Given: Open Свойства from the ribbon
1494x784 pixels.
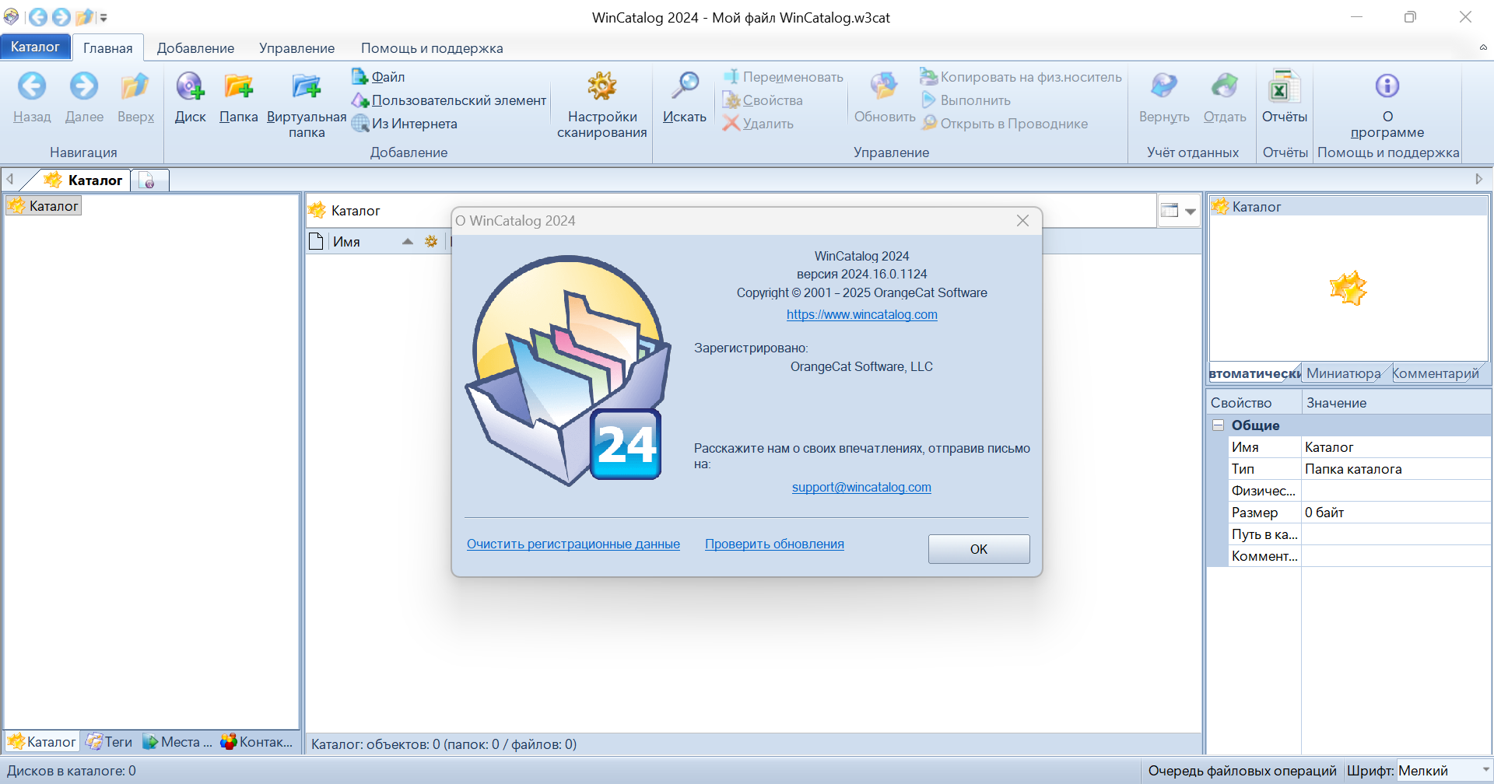Looking at the screenshot, I should [x=763, y=100].
